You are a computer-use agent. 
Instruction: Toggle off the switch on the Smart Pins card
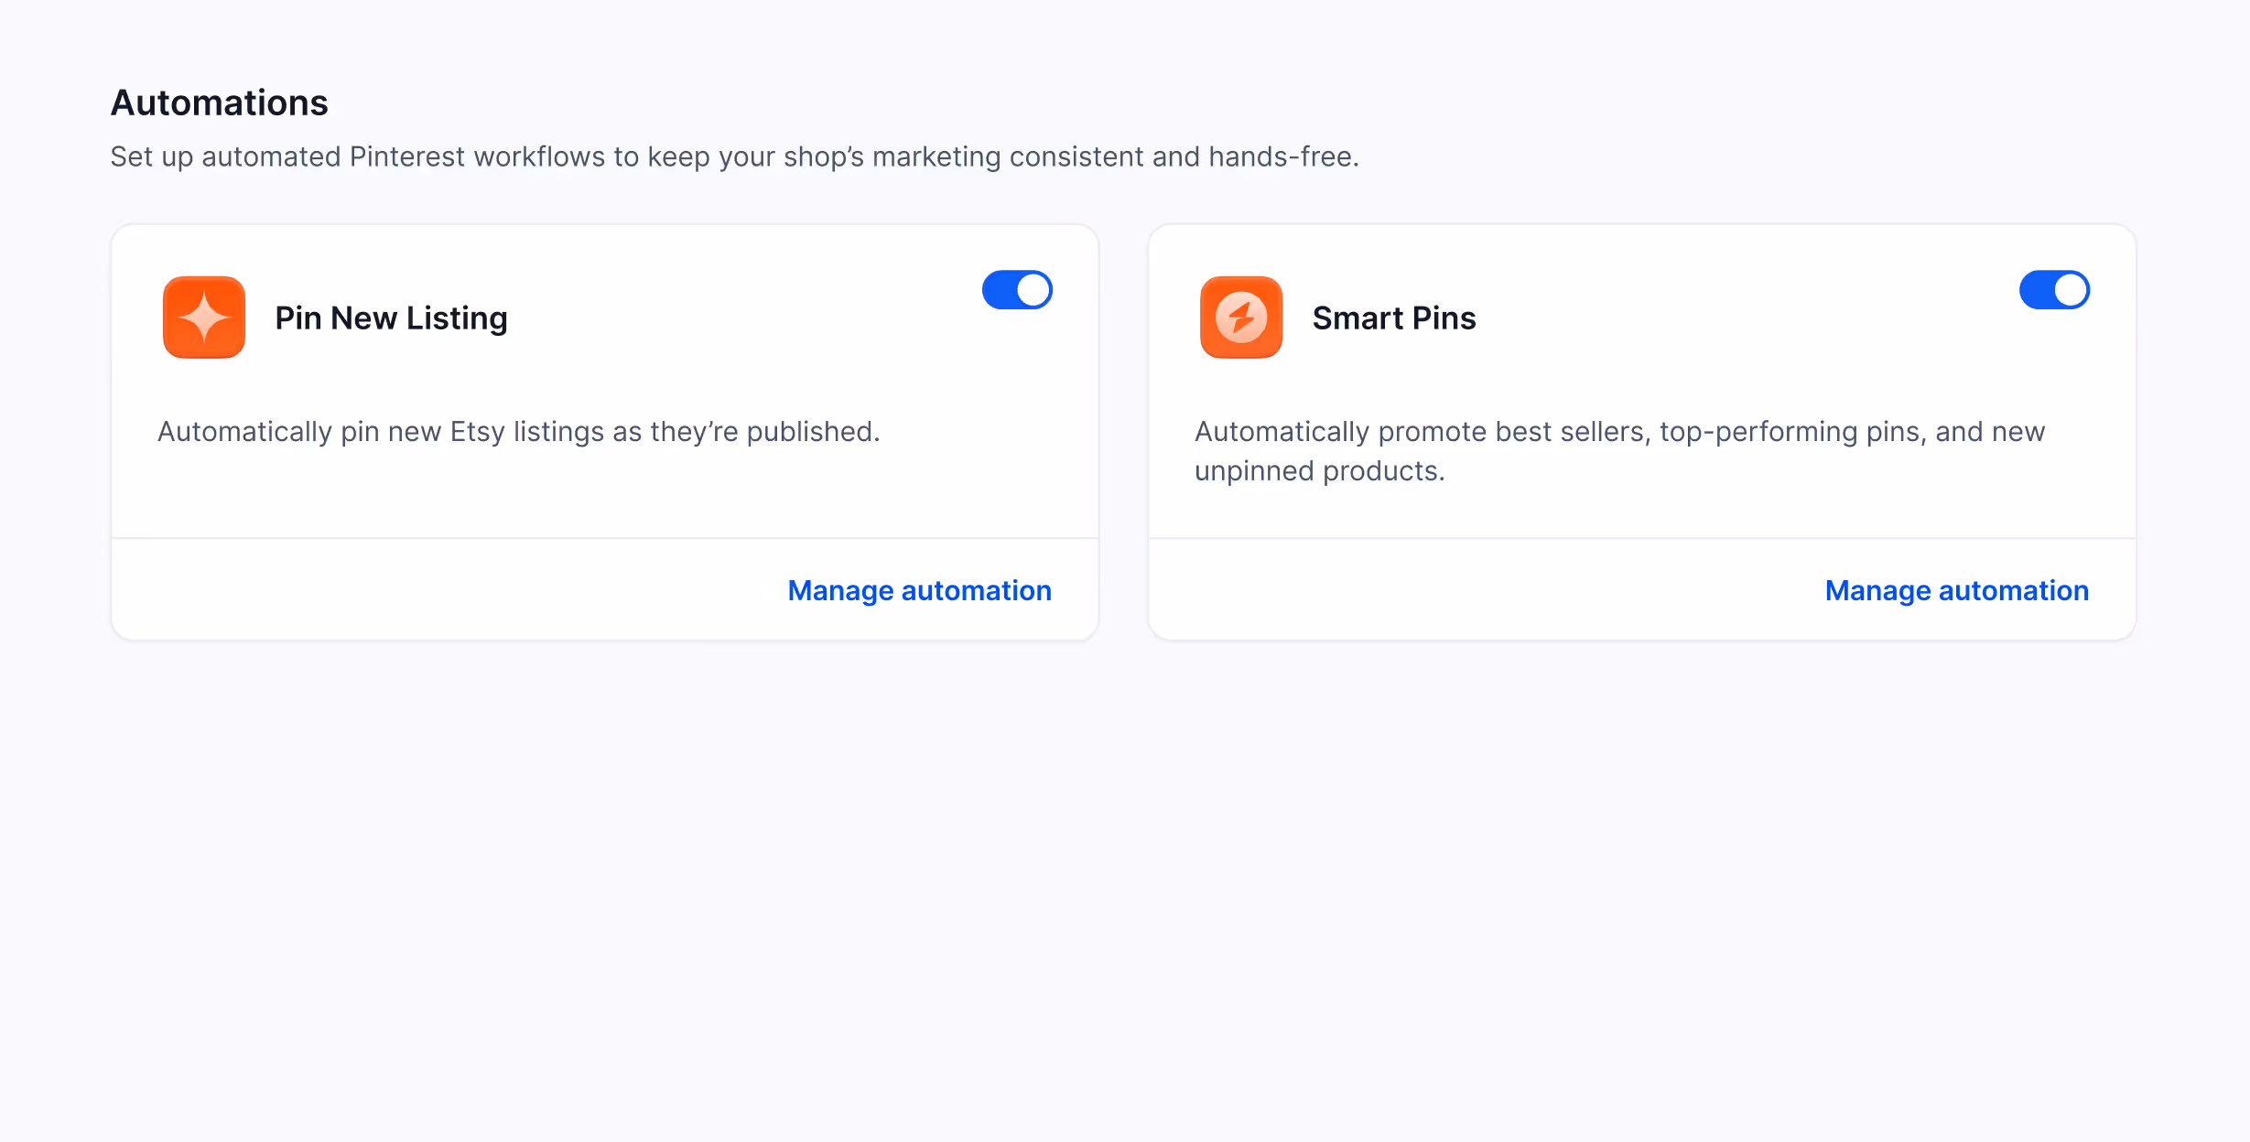pyautogui.click(x=2054, y=289)
